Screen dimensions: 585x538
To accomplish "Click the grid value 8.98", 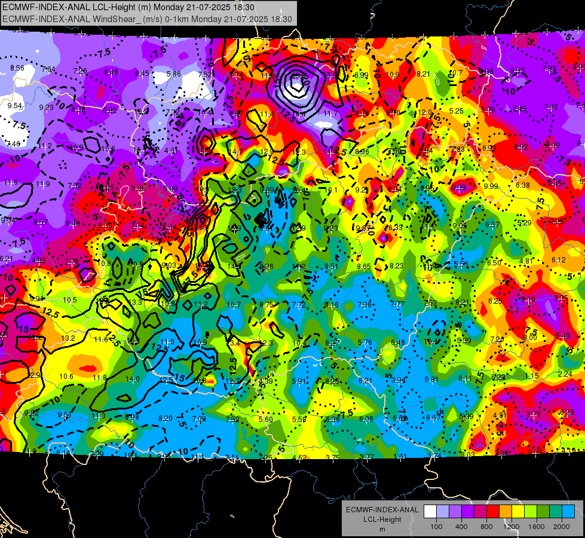I will pos(132,417).
